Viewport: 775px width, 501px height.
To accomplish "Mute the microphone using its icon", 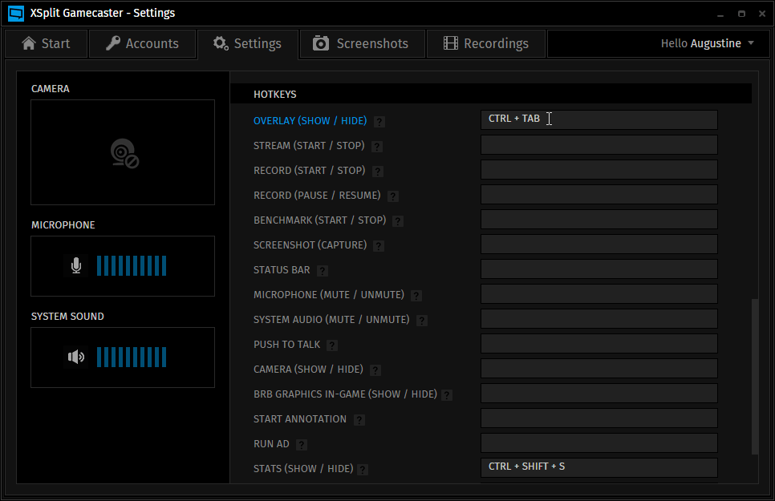I will click(76, 265).
